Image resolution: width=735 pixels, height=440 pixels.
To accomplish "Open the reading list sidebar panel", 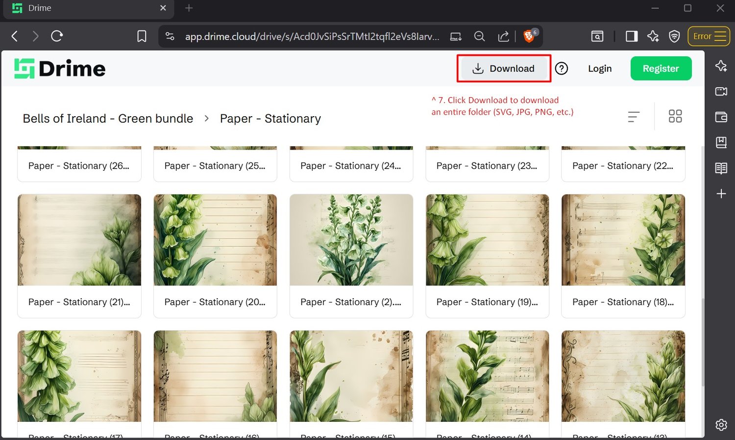I will tap(721, 168).
